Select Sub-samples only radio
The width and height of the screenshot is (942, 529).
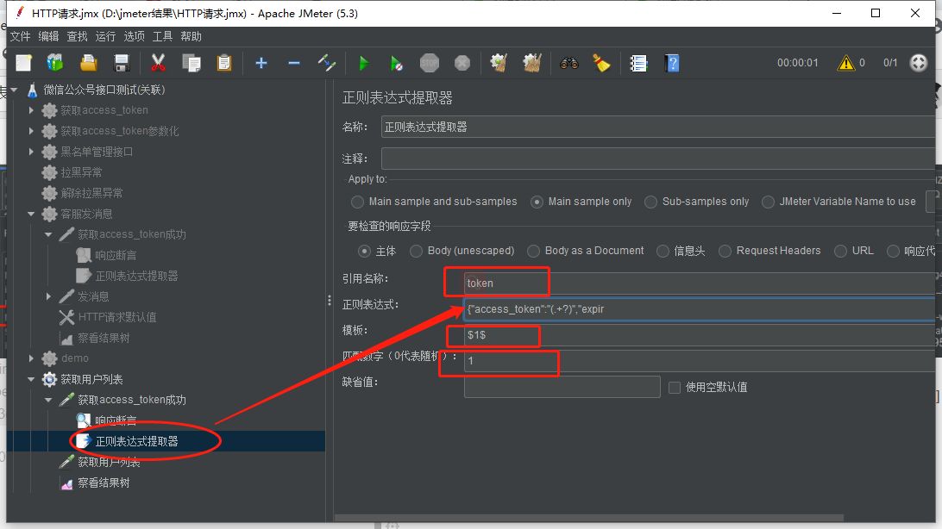[650, 202]
